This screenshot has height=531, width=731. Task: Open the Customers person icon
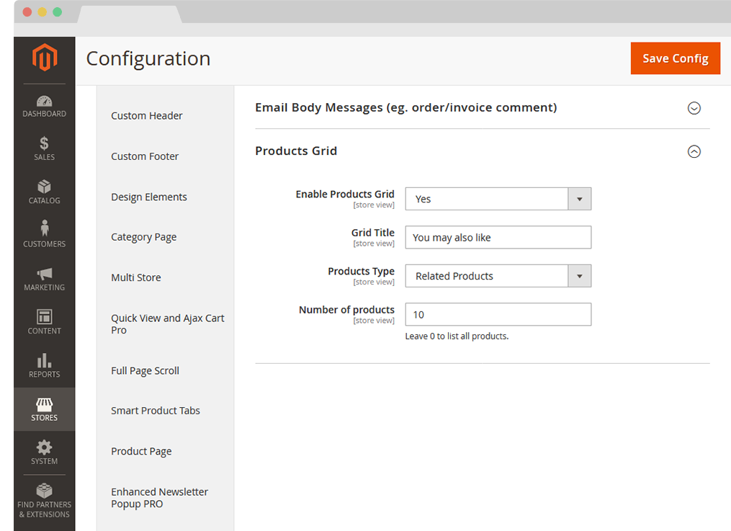[x=44, y=229]
